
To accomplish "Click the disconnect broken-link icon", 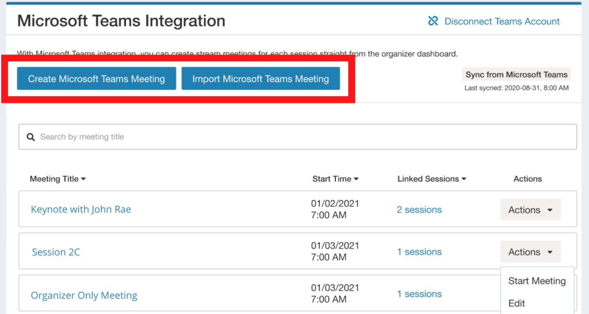I will pyautogui.click(x=433, y=21).
